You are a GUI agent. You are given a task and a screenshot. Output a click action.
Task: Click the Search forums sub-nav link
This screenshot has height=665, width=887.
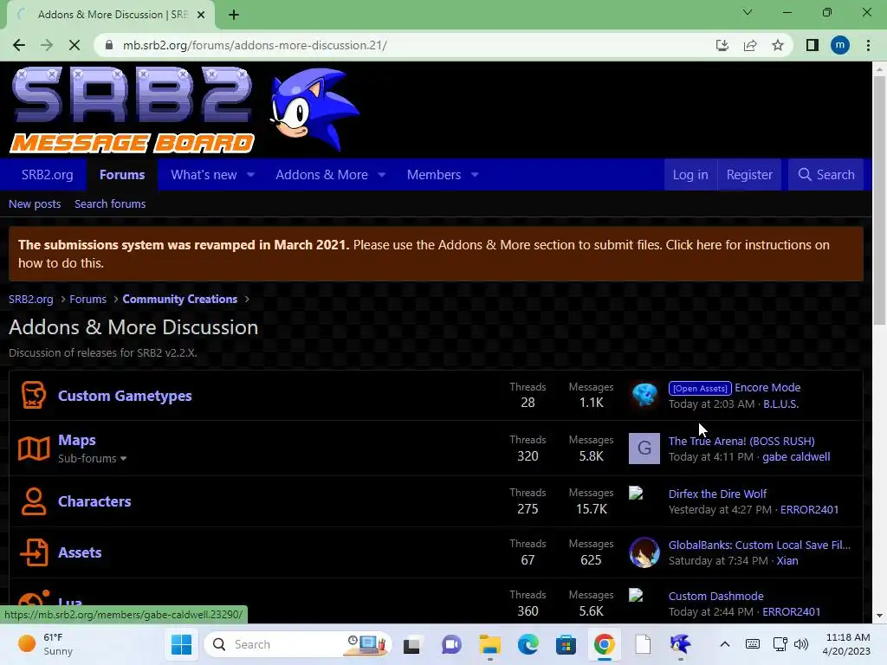click(110, 204)
